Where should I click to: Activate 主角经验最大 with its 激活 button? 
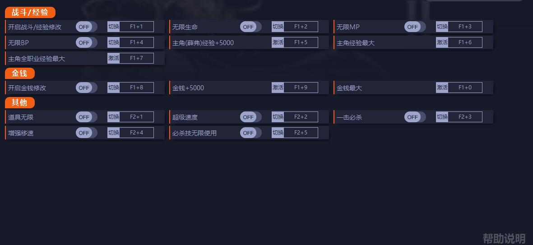pyautogui.click(x=442, y=42)
